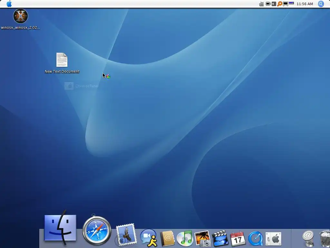Click the New Text Document label

point(62,71)
